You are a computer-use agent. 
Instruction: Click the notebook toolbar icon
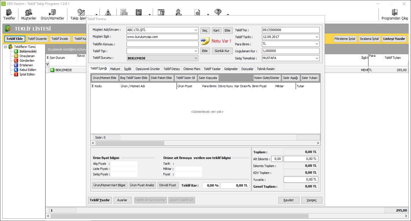click(139, 12)
